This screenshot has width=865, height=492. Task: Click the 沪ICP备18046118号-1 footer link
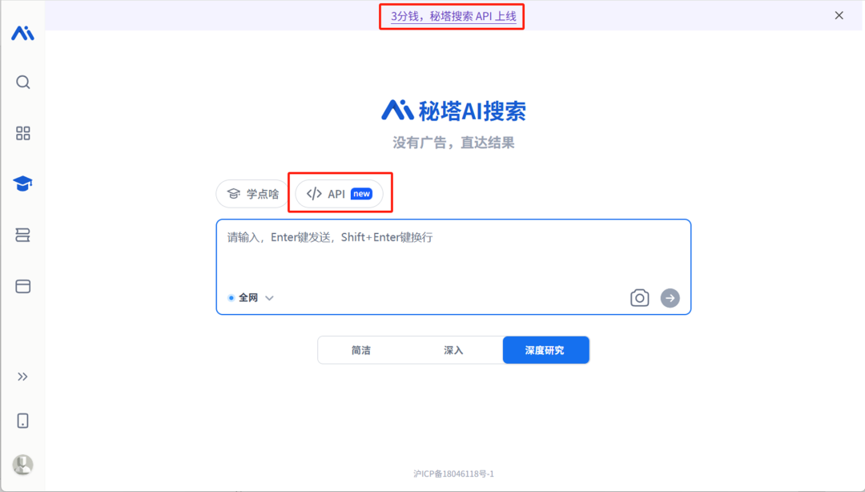pyautogui.click(x=452, y=474)
